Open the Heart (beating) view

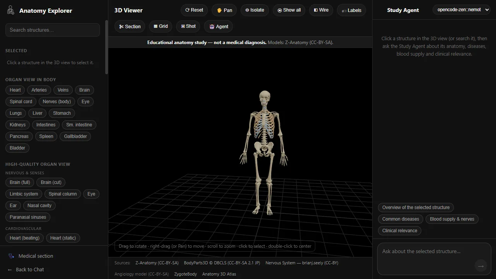24,238
